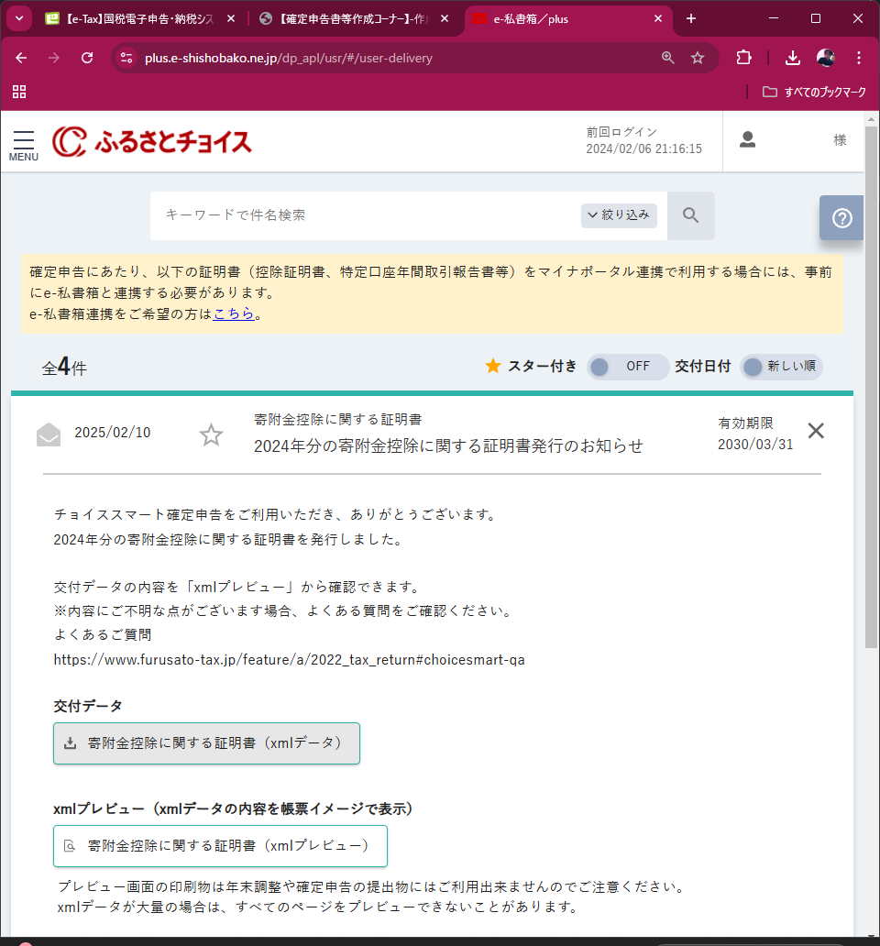Image resolution: width=880 pixels, height=946 pixels.
Task: Close the expanded message with X
Action: pos(816,431)
